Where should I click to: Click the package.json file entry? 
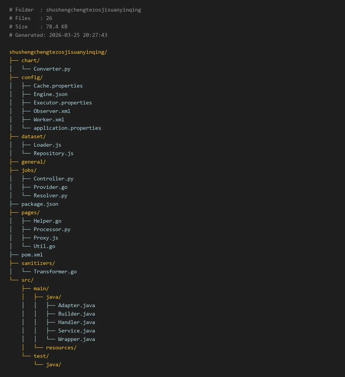(x=39, y=204)
